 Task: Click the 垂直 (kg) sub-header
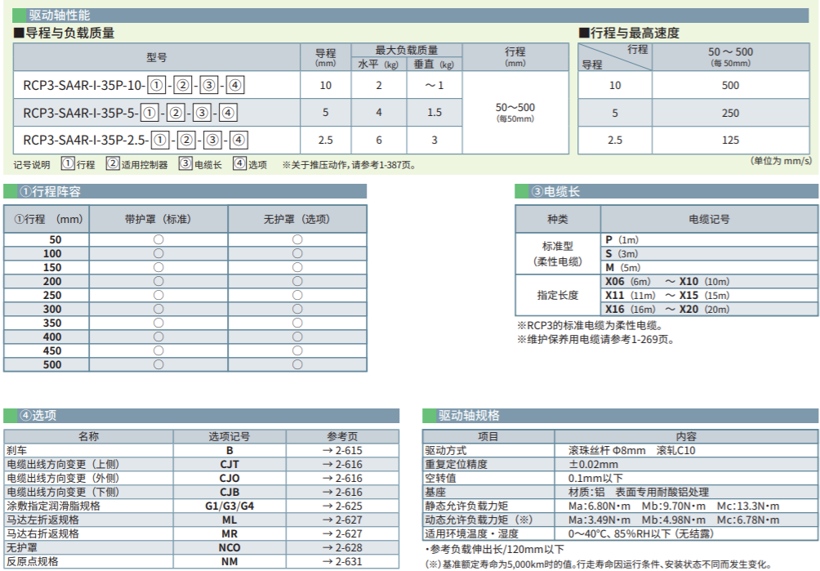[434, 65]
